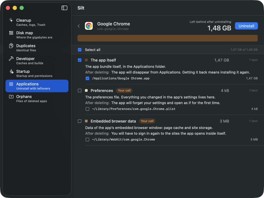Open the Disk map section
Viewport: 264px width, 198px height.
point(37,35)
